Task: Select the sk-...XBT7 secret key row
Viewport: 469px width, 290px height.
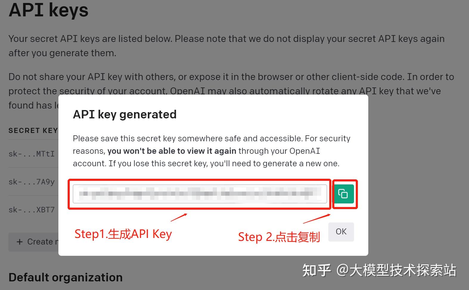Action: click(33, 210)
